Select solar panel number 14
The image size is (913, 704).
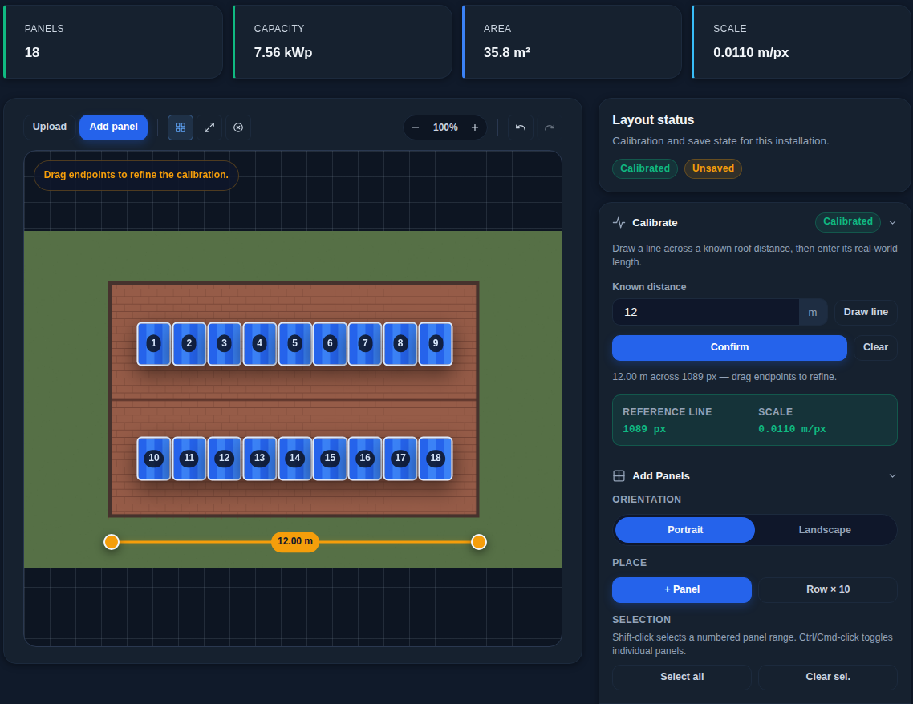coord(294,458)
